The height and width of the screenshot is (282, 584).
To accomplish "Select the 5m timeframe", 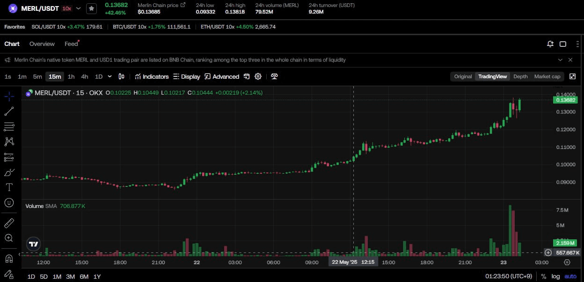I will tap(37, 76).
